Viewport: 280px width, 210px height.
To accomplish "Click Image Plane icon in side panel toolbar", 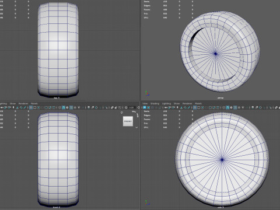I will [181, 107].
